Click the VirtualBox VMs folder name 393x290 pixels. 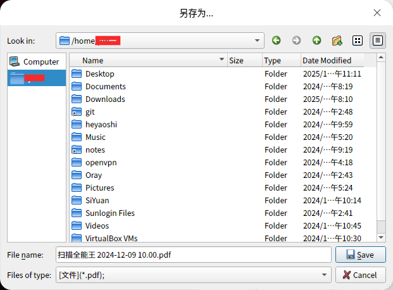111,238
